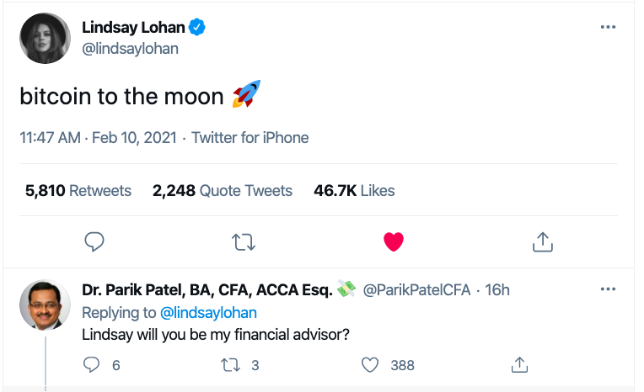Reply to Parik Patel's comment
This screenshot has width=644, height=392.
pyautogui.click(x=93, y=364)
